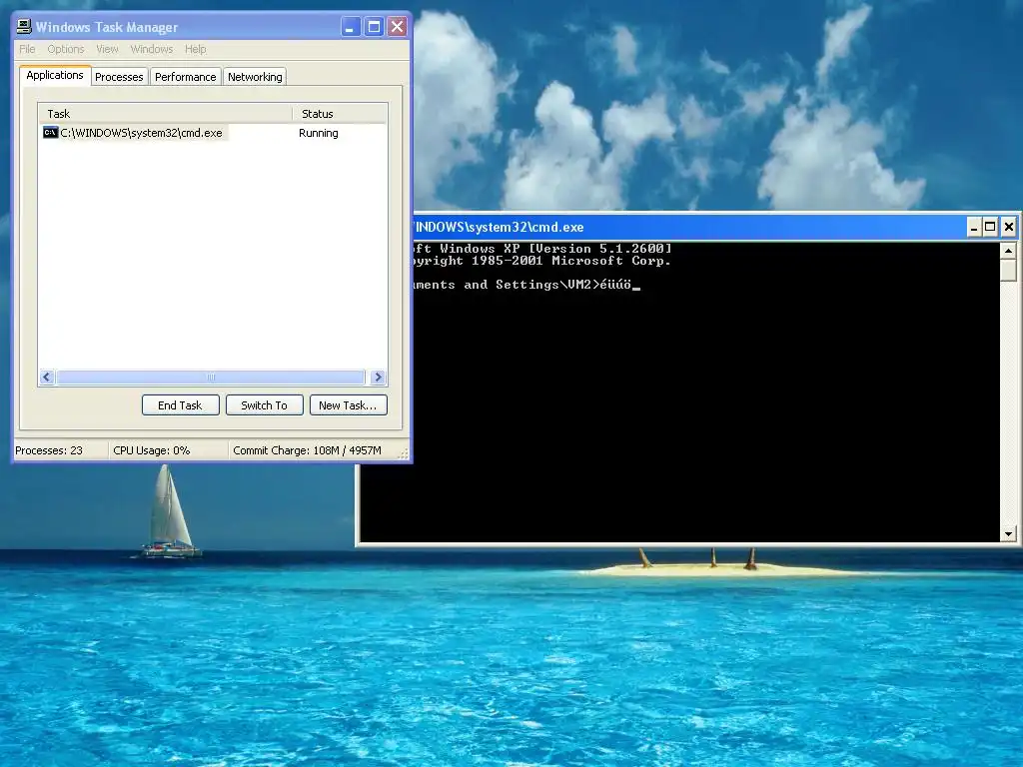Open the Options menu in Task Manager
The image size is (1023, 767).
click(65, 49)
